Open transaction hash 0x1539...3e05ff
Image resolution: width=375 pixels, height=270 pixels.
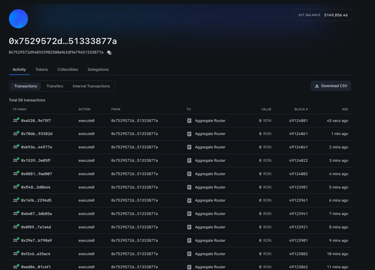coord(36,160)
